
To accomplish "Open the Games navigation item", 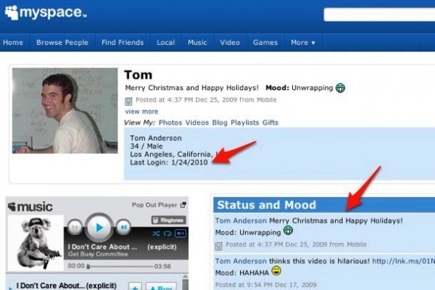I will tap(265, 43).
